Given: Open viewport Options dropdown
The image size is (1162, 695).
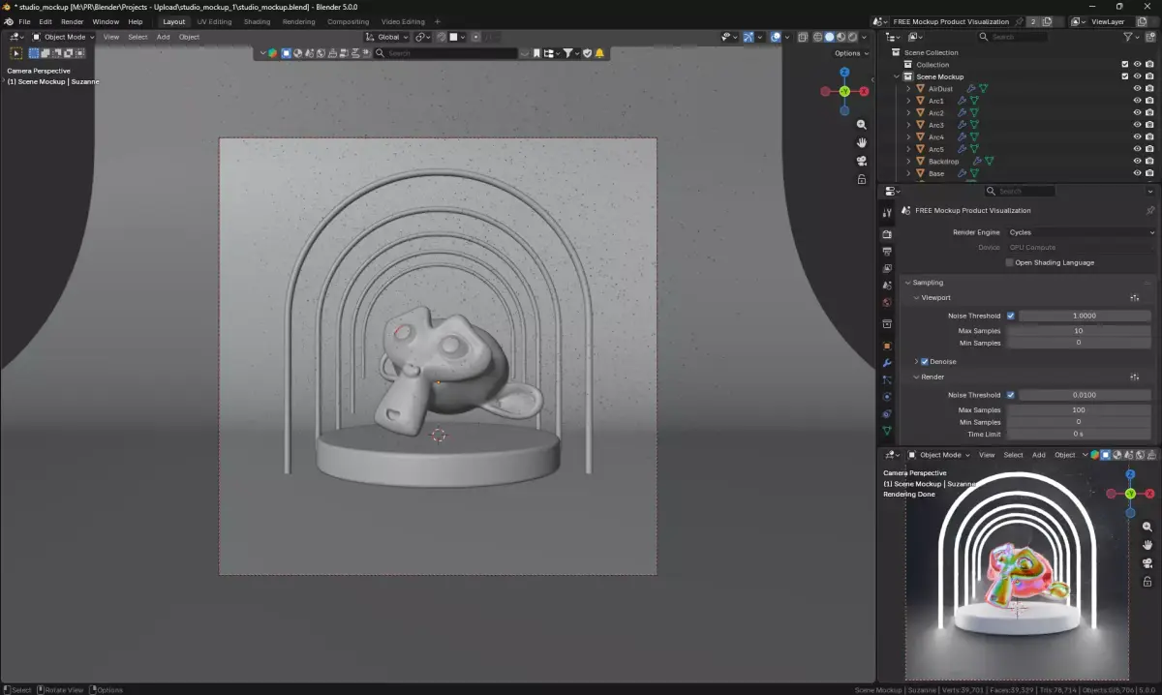Looking at the screenshot, I should (850, 53).
